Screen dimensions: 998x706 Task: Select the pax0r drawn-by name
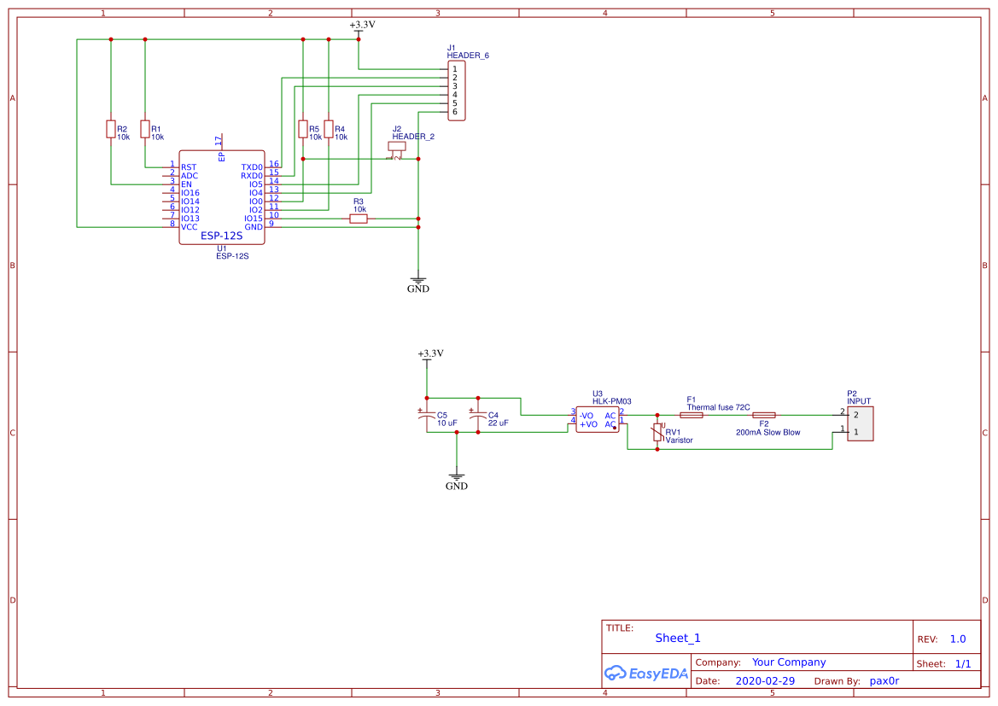click(884, 680)
